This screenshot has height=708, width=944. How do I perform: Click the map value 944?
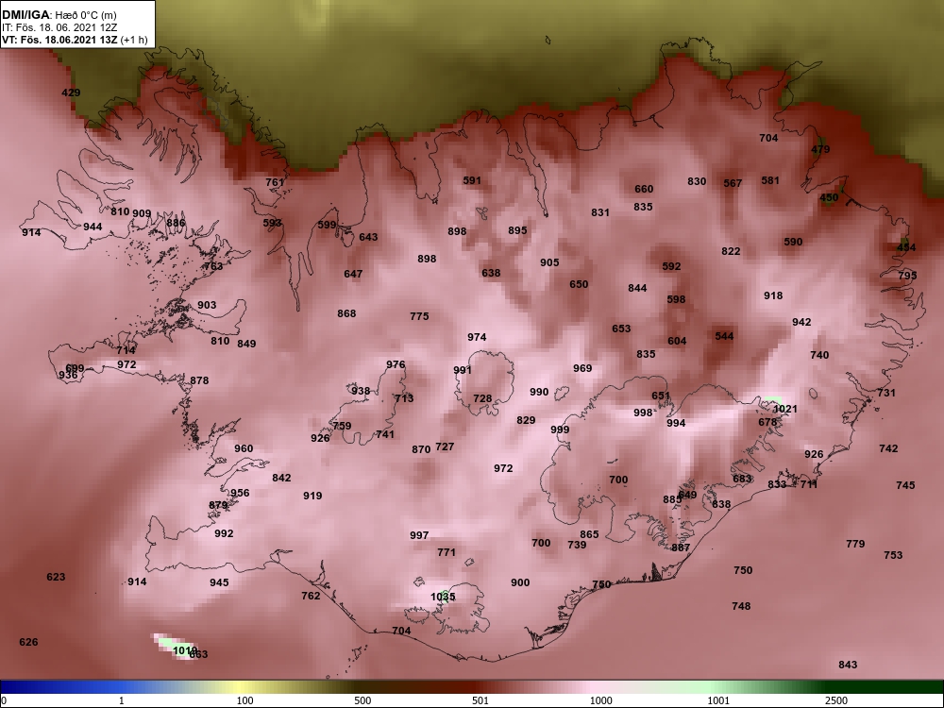pos(93,227)
